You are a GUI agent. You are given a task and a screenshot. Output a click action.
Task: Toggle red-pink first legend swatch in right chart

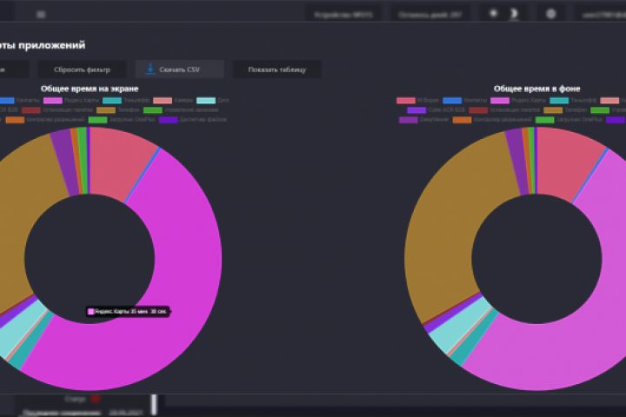406,101
